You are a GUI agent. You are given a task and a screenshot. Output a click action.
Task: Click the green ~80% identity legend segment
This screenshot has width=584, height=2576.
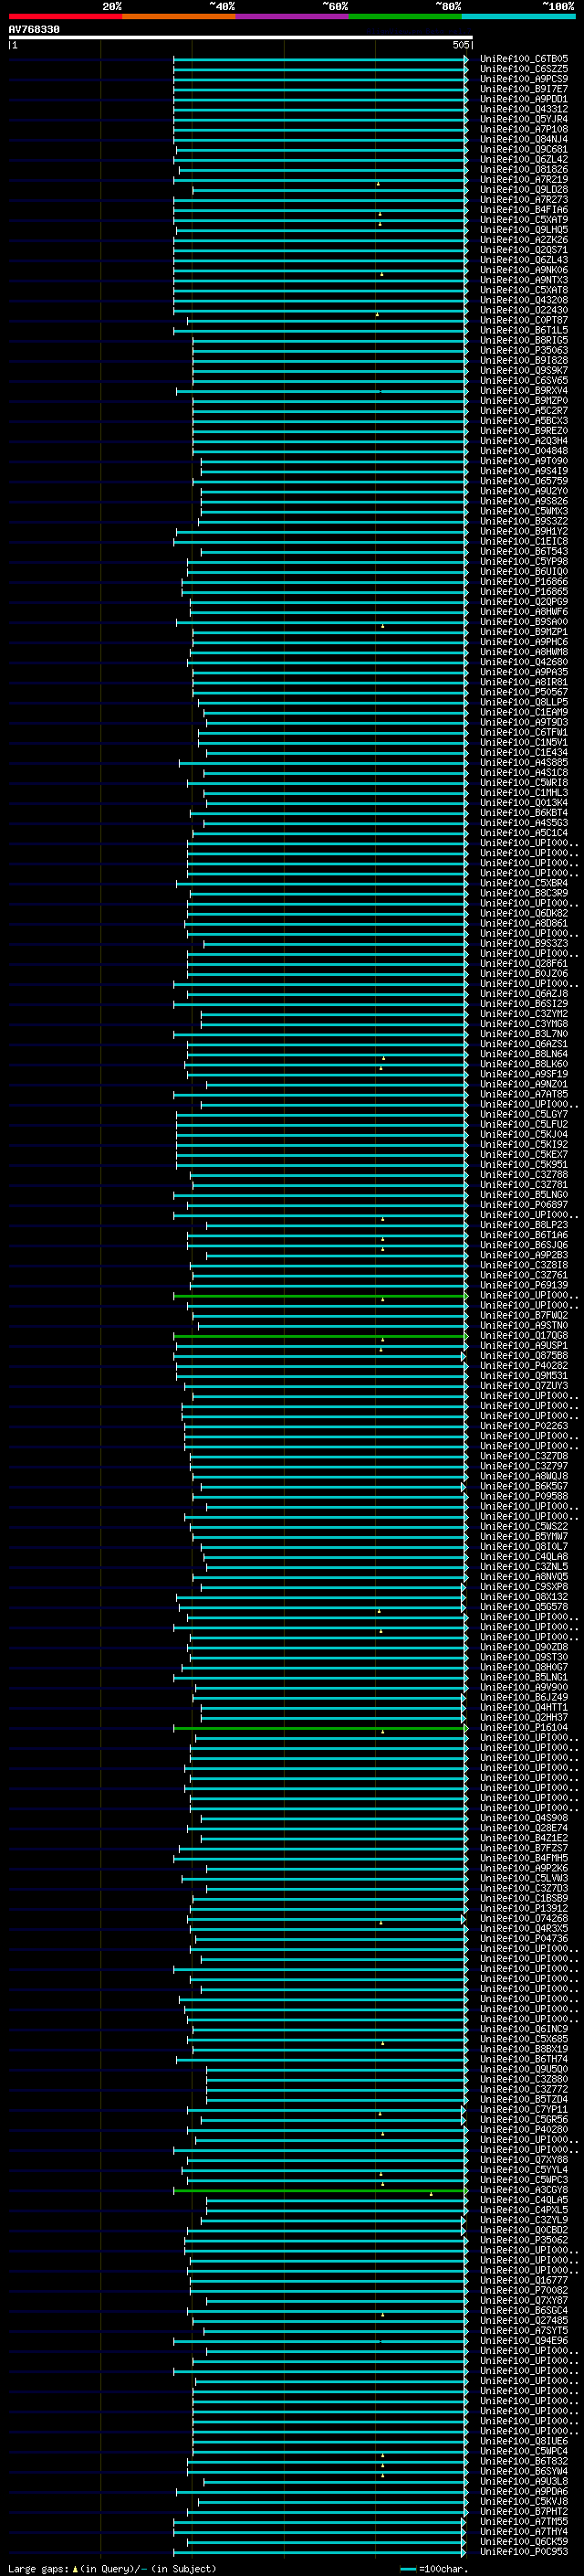tap(405, 16)
